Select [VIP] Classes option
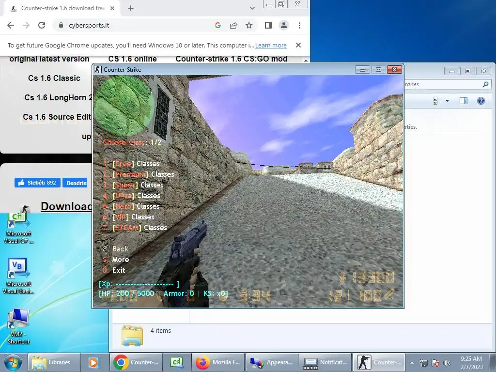The image size is (496, 372). click(x=129, y=217)
